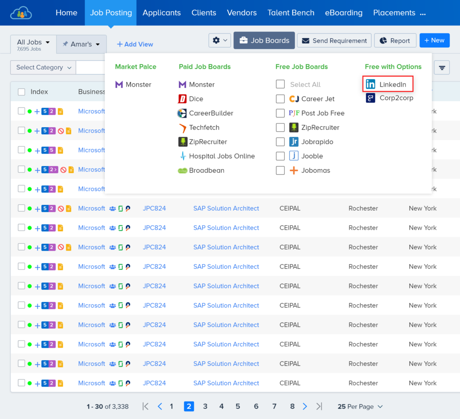460x419 pixels.
Task: Expand the Select Category dropdown
Action: (43, 67)
